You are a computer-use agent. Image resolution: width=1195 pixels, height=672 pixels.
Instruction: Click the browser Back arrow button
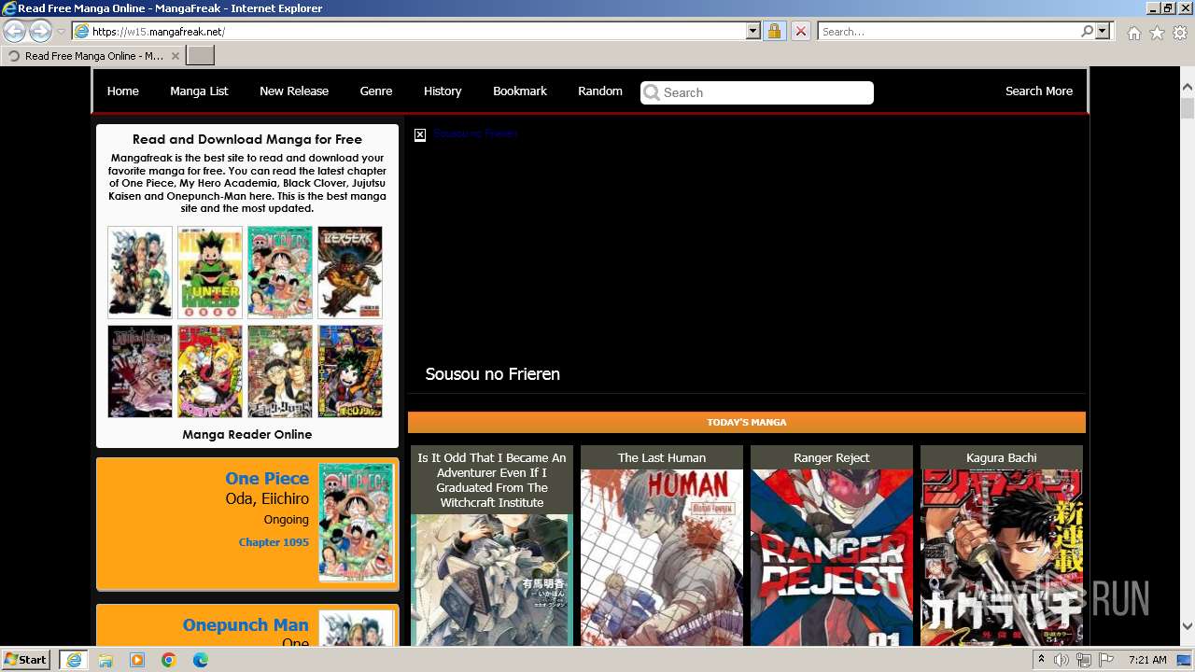point(14,32)
